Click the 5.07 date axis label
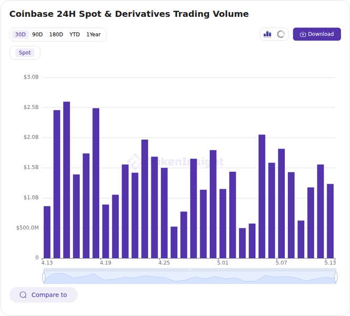 click(281, 263)
